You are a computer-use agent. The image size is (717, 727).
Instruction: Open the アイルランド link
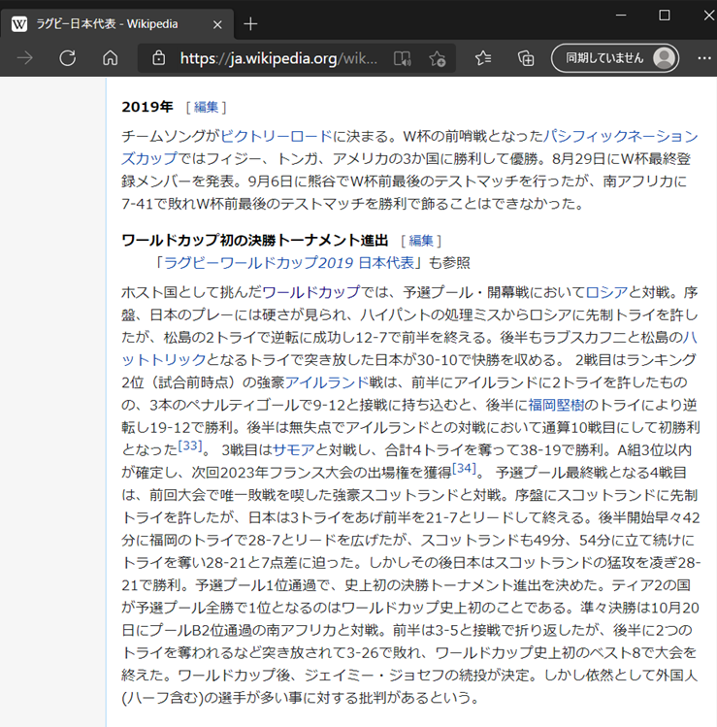pos(327,382)
